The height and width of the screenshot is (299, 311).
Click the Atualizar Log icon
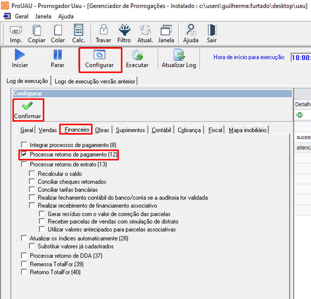click(x=179, y=56)
